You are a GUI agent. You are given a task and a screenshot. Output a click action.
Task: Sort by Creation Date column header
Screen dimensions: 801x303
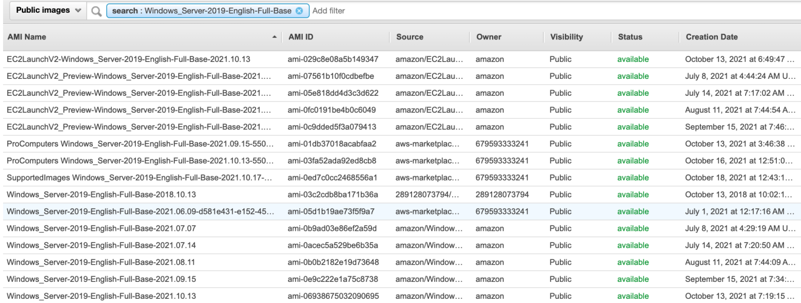click(711, 37)
